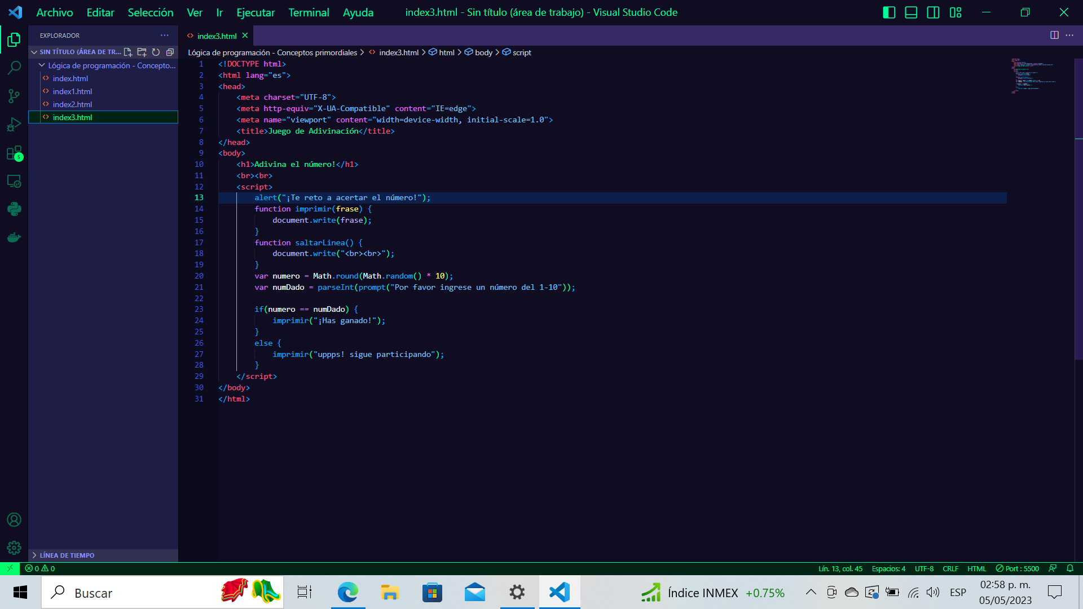Viewport: 1083px width, 609px height.
Task: Open the Selección menu
Action: coord(151,12)
